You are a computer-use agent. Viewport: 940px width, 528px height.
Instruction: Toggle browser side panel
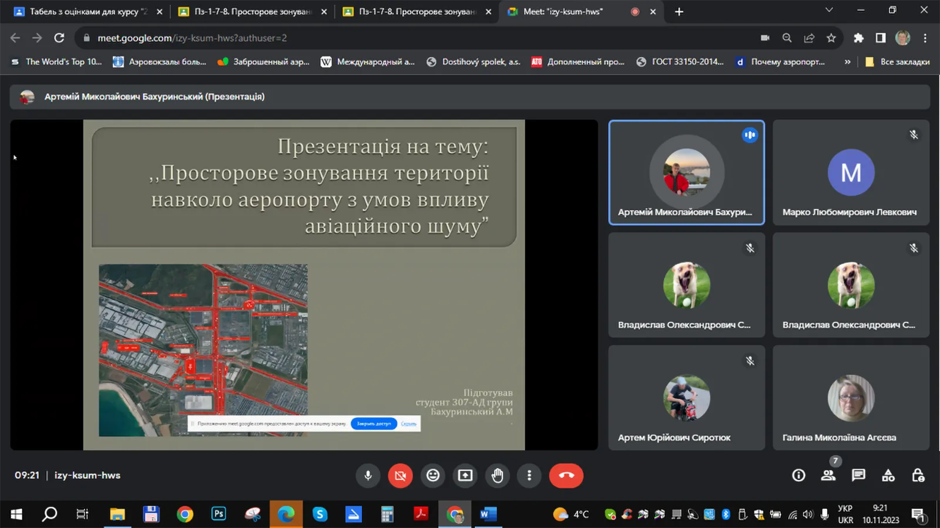pyautogui.click(x=881, y=38)
